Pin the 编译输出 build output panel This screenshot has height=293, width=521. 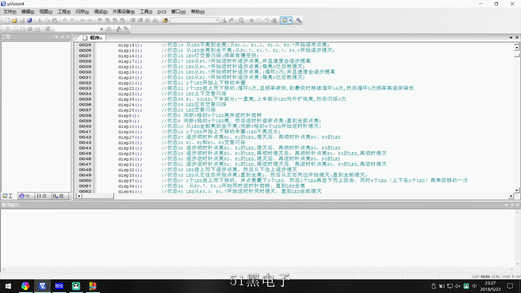(x=511, y=205)
